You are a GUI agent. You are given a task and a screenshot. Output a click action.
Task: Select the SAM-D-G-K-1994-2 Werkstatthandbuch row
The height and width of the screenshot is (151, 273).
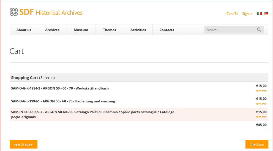60,88
